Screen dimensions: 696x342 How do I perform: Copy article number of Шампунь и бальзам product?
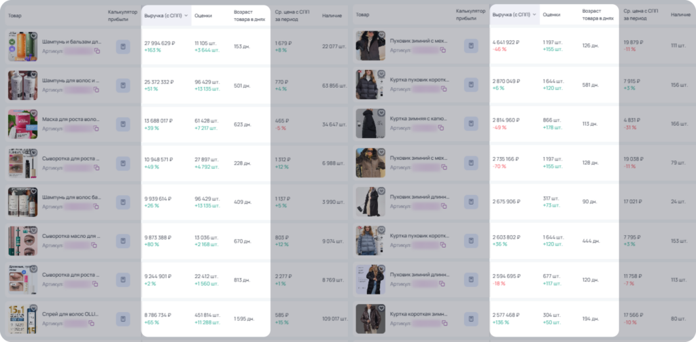click(97, 51)
